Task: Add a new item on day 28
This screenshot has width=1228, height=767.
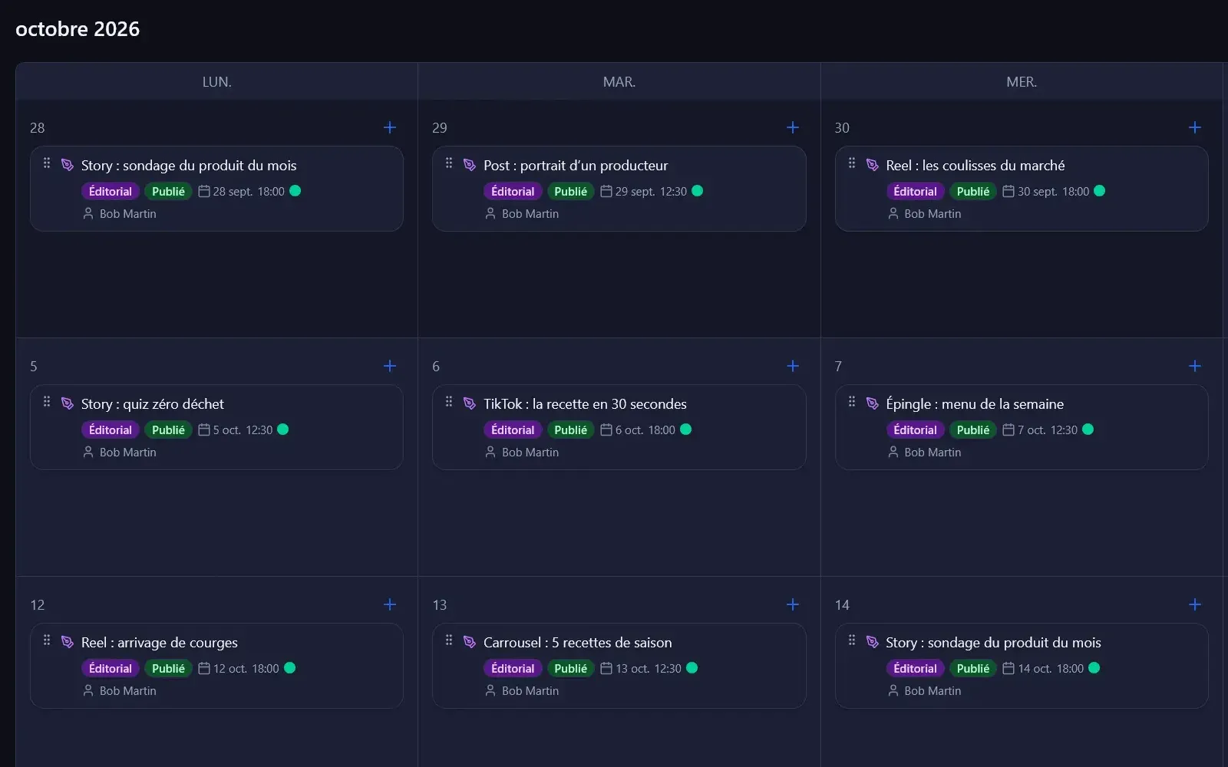Action: tap(390, 127)
